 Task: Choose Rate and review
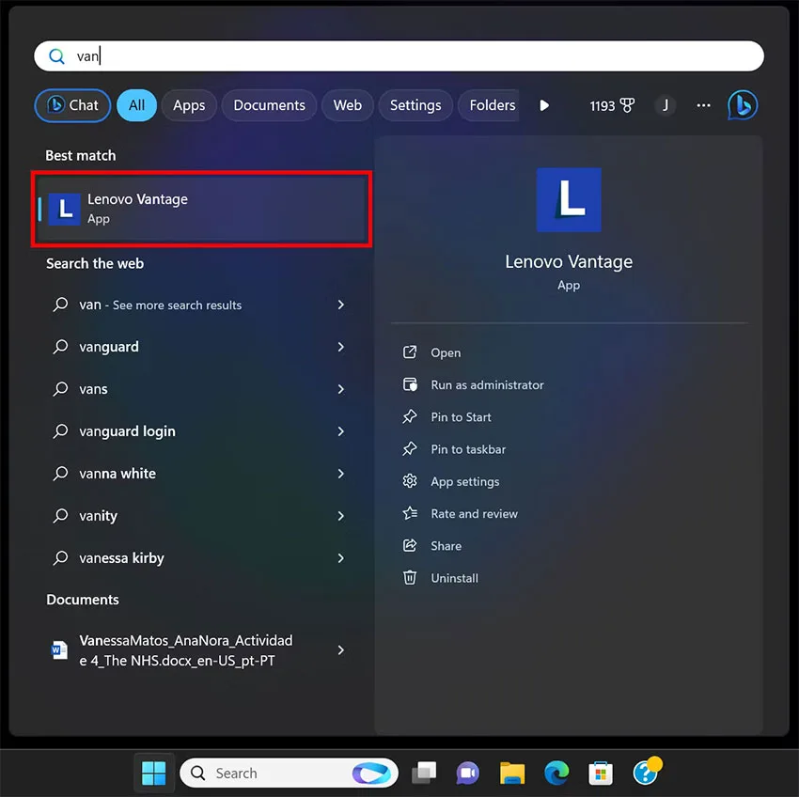click(x=461, y=513)
